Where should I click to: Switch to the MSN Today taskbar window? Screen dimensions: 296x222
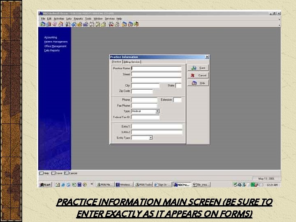pyautogui.click(x=143, y=185)
